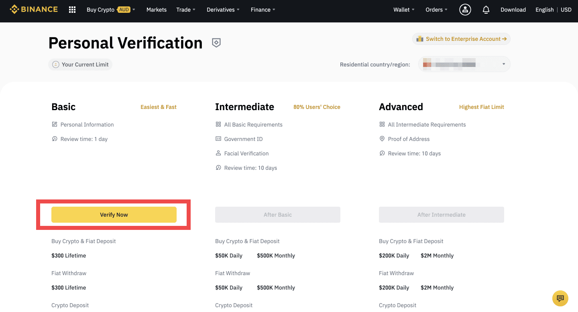Screen dimensions: 578x312
Task: Click Advanced's $200K Daily buy limit
Action: [394, 256]
